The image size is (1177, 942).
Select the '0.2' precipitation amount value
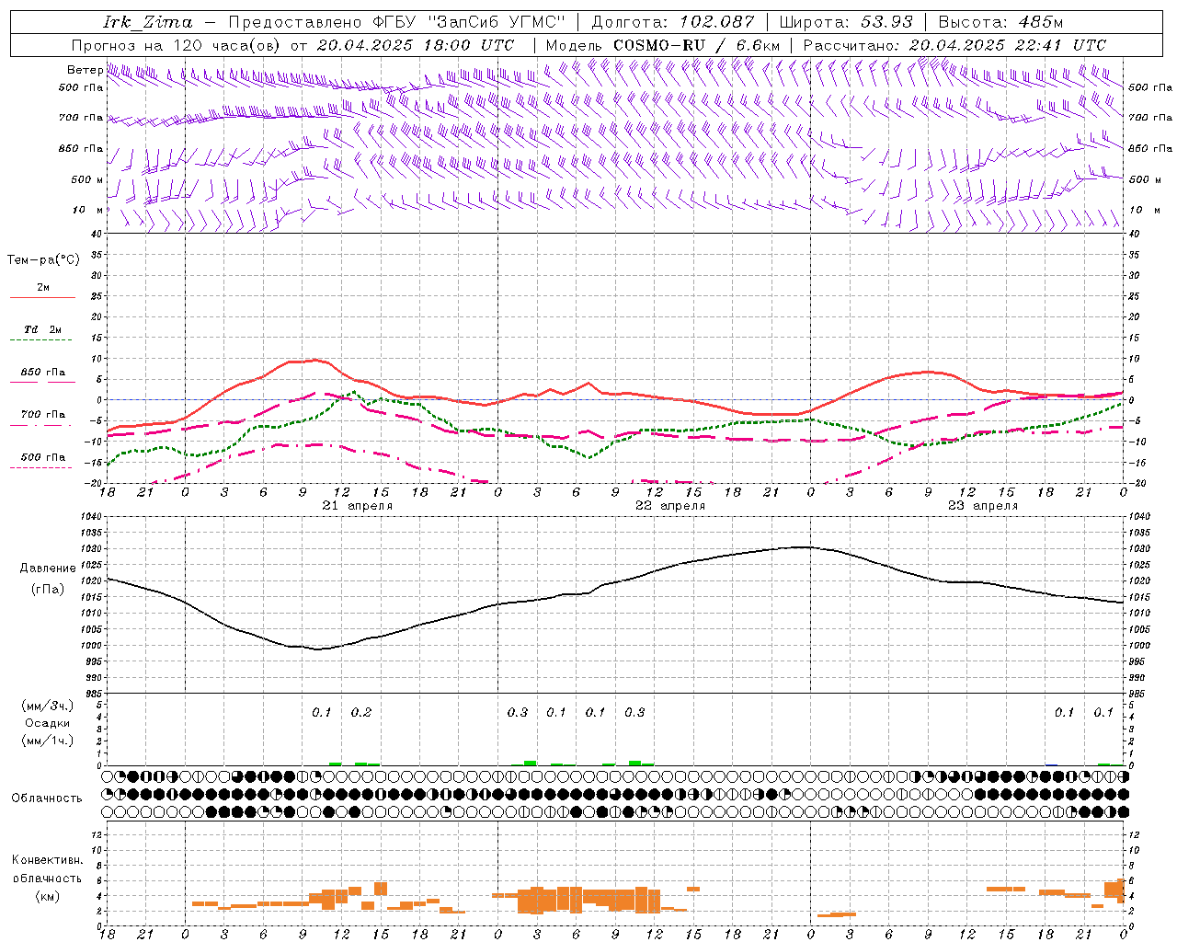coord(361,713)
